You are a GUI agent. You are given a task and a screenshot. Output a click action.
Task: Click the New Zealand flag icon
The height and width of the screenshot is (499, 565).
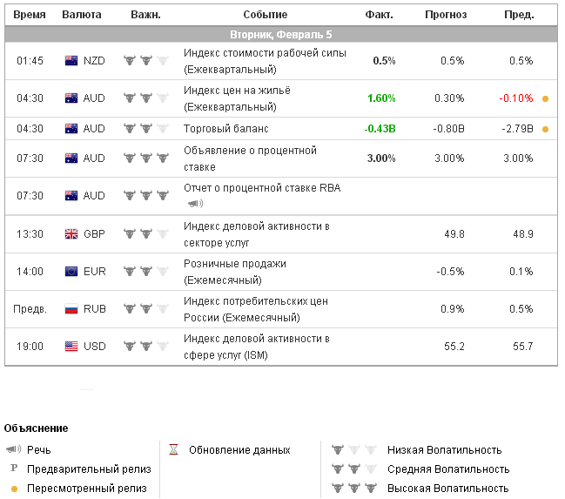point(71,61)
